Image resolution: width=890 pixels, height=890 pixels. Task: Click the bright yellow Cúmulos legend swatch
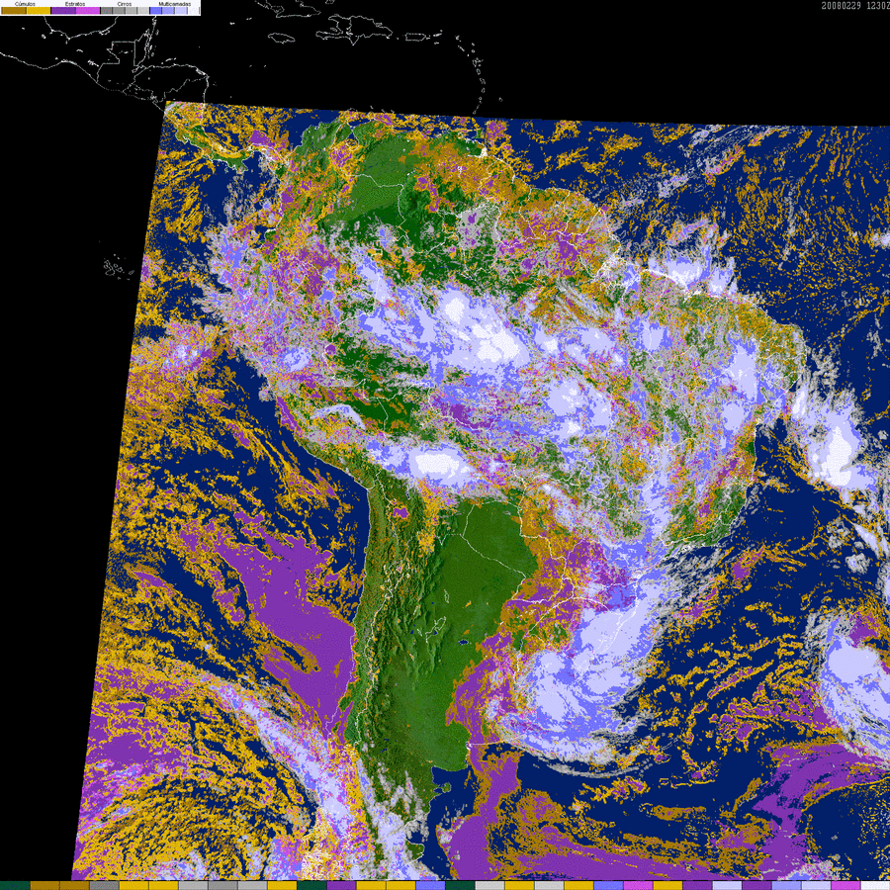pos(39,10)
